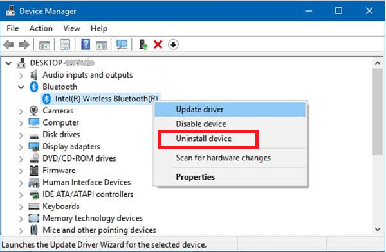
Task: Click the Keyboards icon
Action: pos(34,206)
